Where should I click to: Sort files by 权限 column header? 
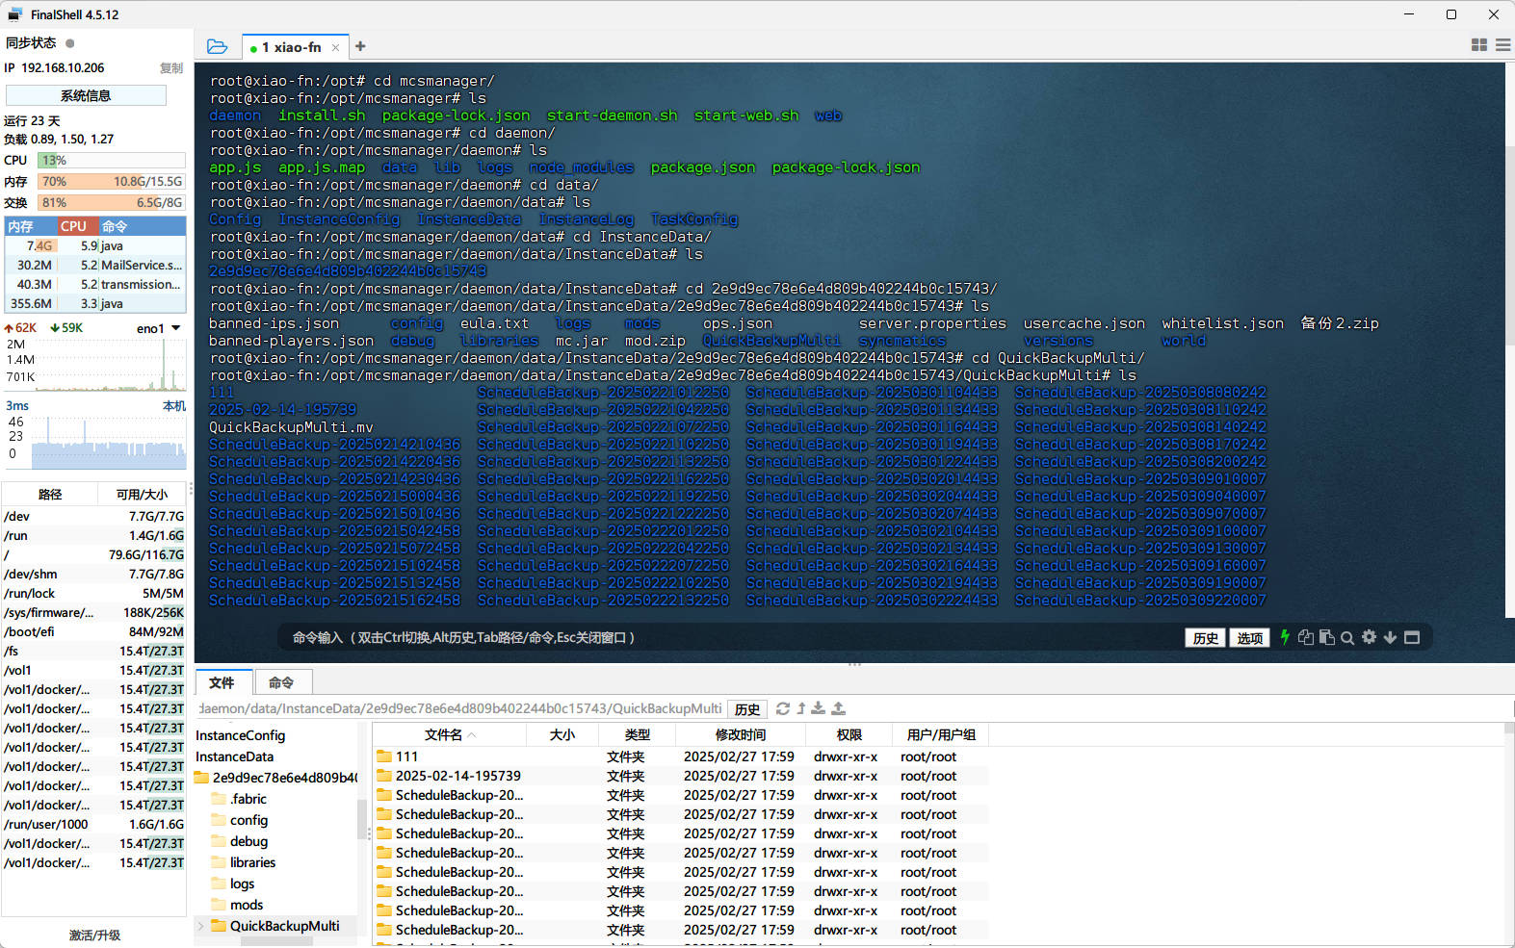point(849,734)
